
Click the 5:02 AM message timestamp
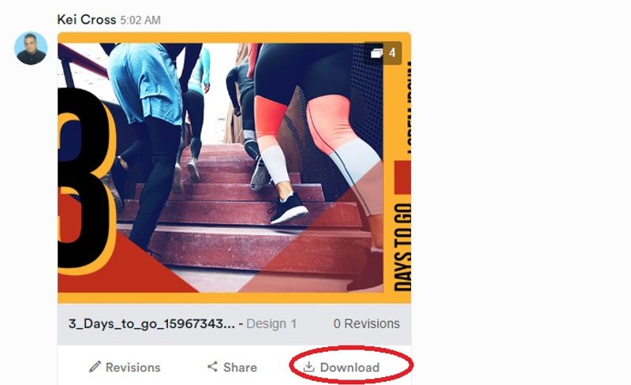point(140,21)
